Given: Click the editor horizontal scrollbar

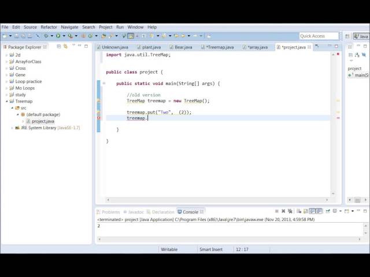Looking at the screenshot, I should click(217, 200).
